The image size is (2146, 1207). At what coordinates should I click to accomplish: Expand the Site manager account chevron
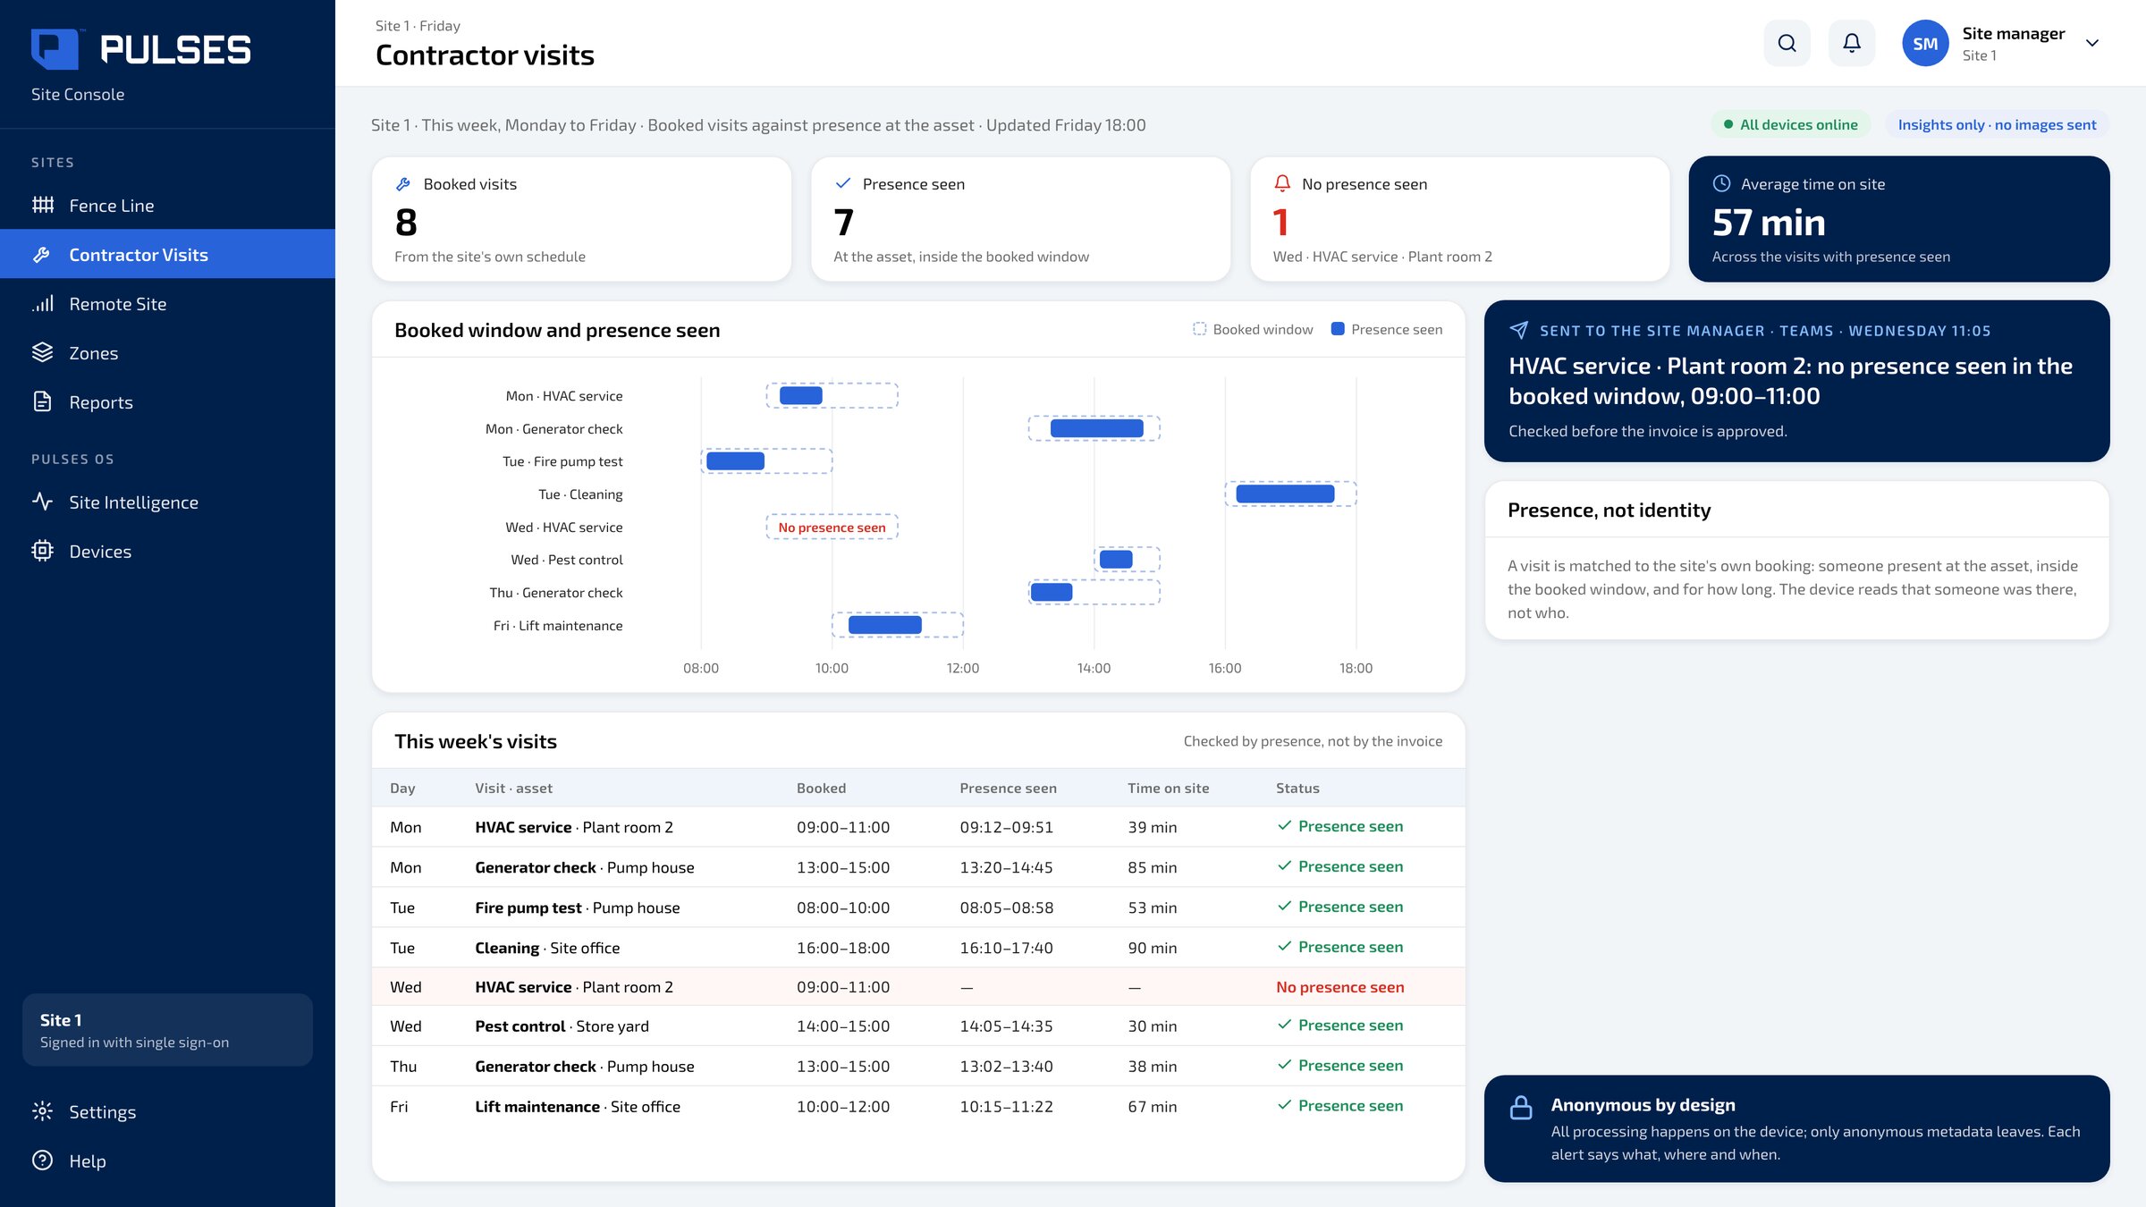pyautogui.click(x=2091, y=43)
